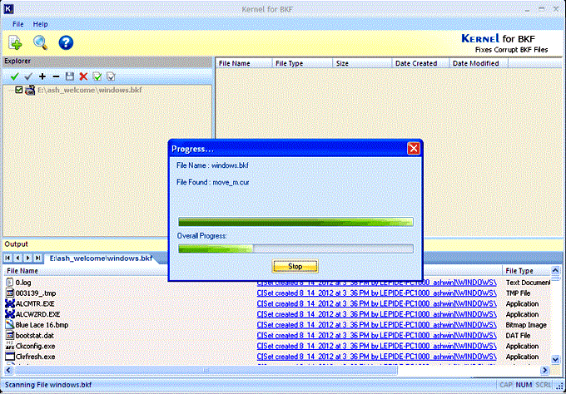Open the Help menu
Image resolution: width=566 pixels, height=394 pixels.
pyautogui.click(x=40, y=24)
